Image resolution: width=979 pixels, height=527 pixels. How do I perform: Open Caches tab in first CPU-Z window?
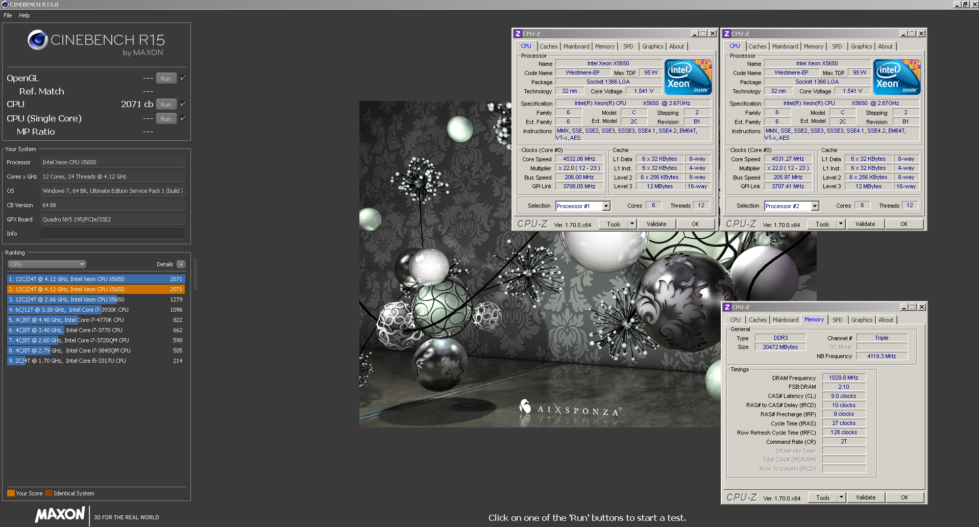(549, 46)
